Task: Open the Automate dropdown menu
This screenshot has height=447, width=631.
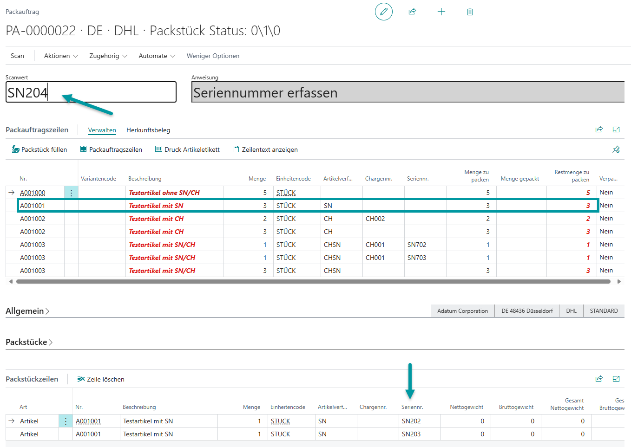Action: 157,56
